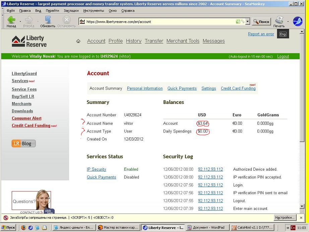Open the URL history dropdown arrow
The width and height of the screenshot is (309, 232).
[x=248, y=21]
